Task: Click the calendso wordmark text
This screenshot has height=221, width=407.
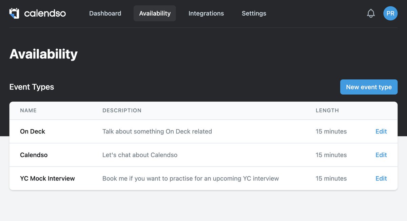Action: point(45,14)
